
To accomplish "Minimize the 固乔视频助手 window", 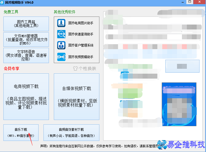I will [183, 2].
